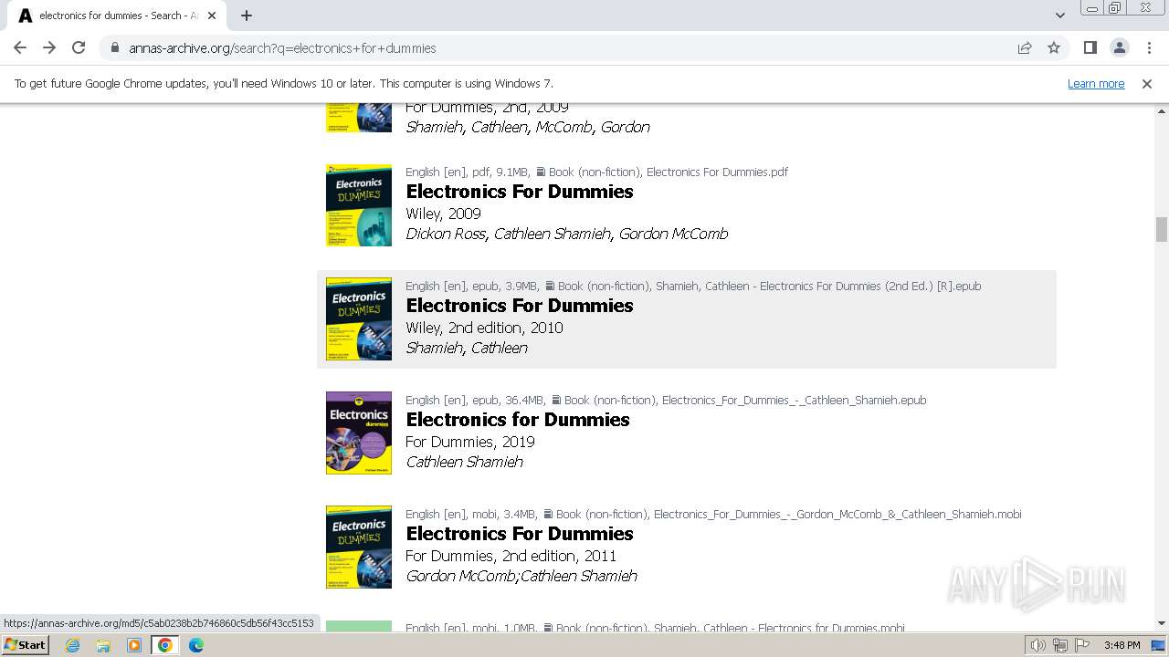
Task: Open the Chrome side panel
Action: point(1090,48)
